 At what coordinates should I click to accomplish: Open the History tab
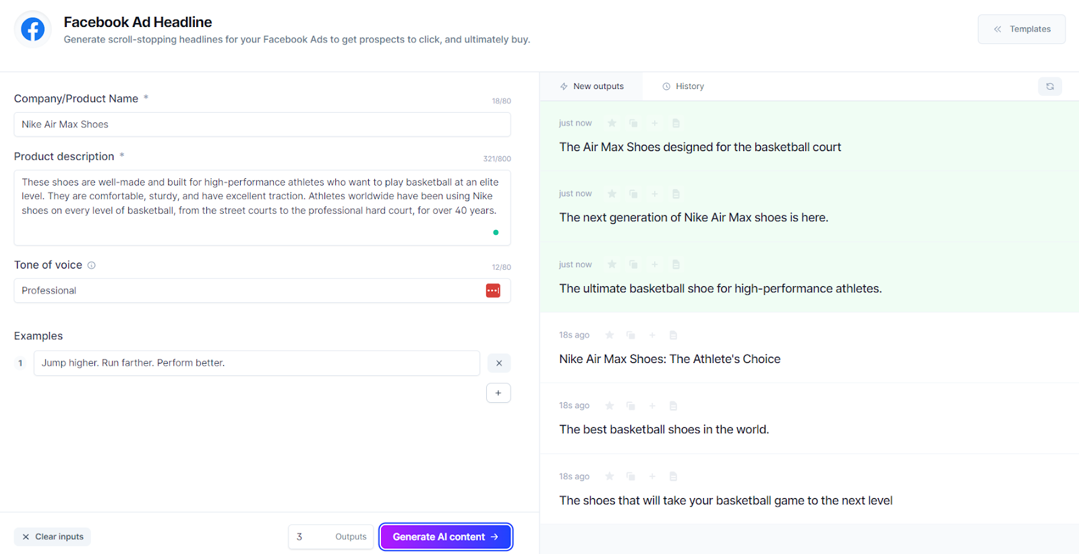click(683, 86)
